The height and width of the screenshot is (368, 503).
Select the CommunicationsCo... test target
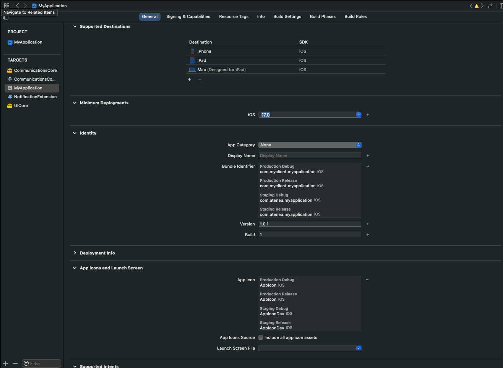[x=32, y=79]
